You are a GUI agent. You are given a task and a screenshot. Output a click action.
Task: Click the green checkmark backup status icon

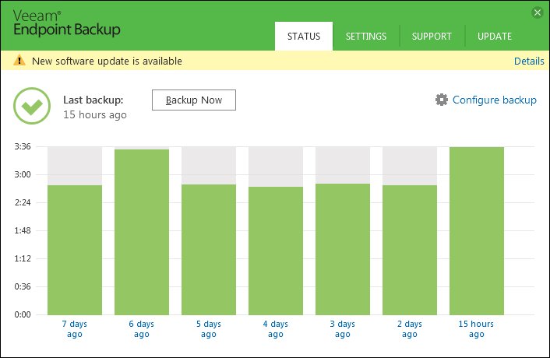point(32,106)
